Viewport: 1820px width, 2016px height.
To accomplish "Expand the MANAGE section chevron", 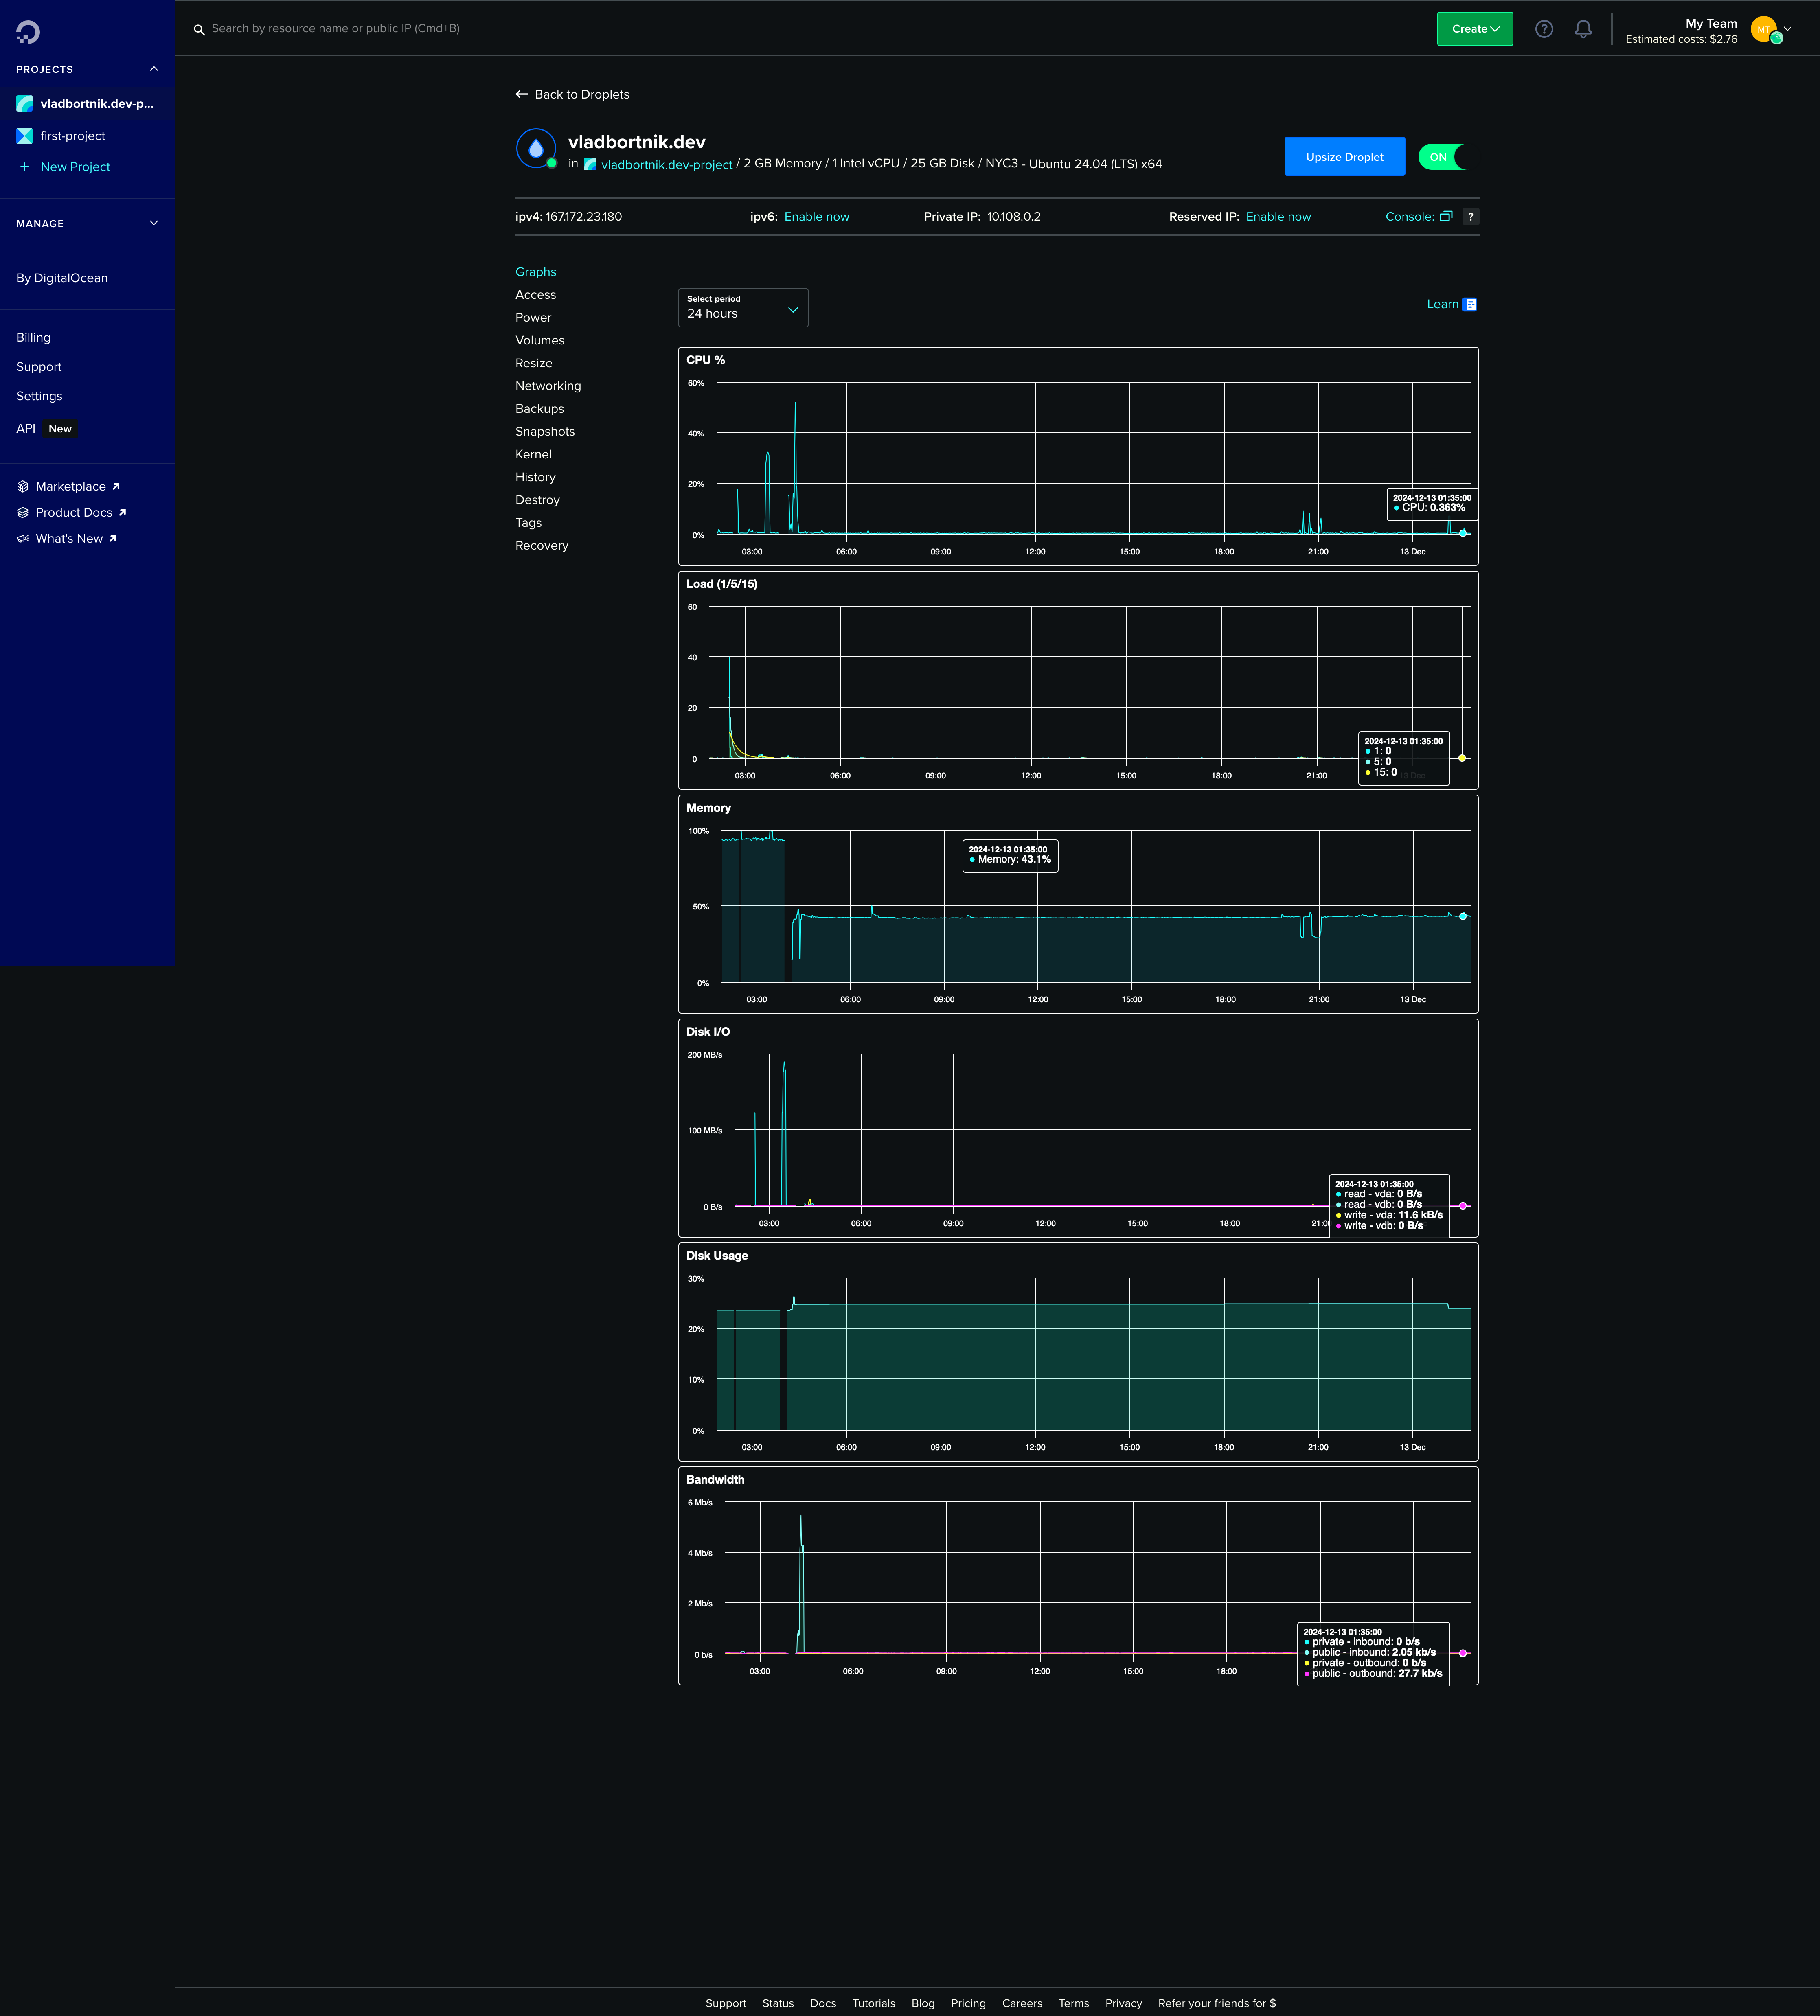I will click(x=155, y=223).
